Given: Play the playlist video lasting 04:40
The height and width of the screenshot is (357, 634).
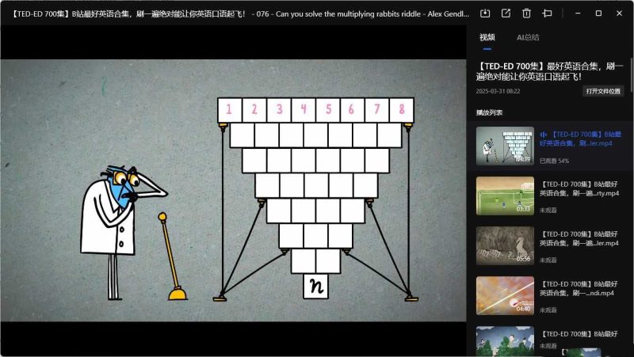Looking at the screenshot, I should pos(505,295).
